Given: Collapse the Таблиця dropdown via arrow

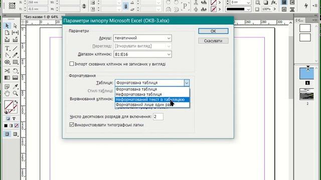Looking at the screenshot, I should click(187, 83).
